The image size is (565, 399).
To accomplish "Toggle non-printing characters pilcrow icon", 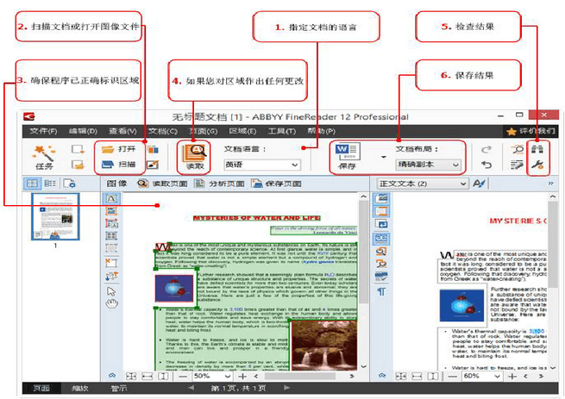I will tap(381, 291).
